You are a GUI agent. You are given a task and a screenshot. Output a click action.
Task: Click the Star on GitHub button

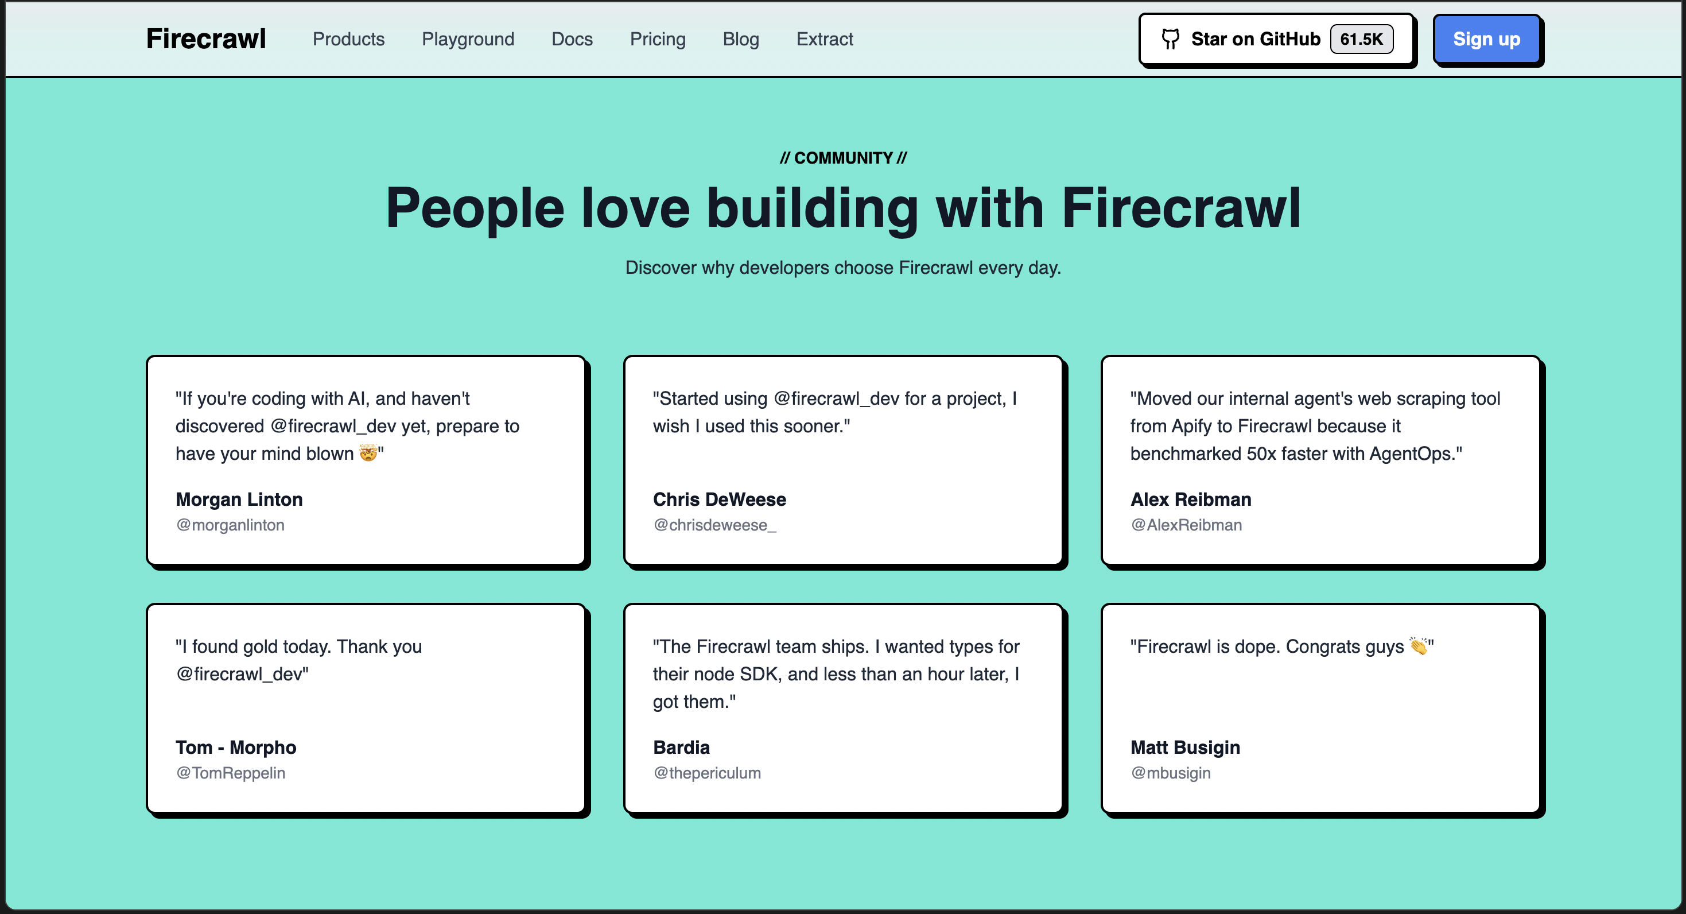click(x=1254, y=39)
